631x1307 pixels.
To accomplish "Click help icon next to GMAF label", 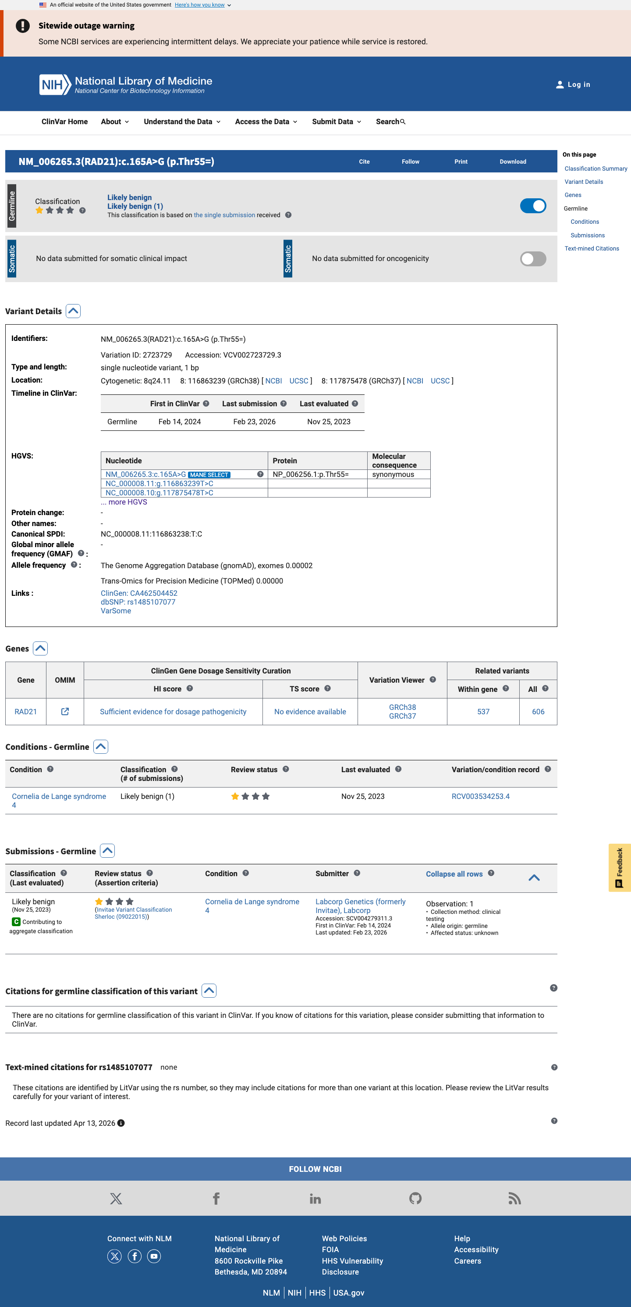I will coord(81,554).
